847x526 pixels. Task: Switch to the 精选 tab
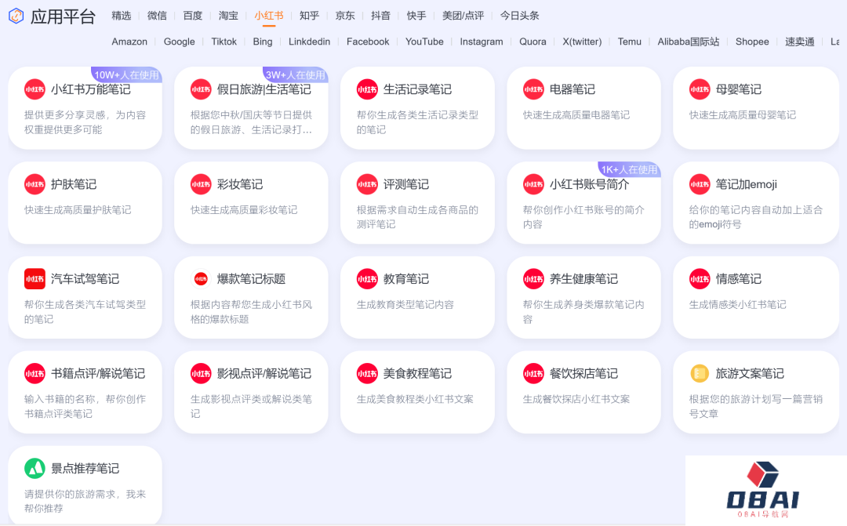[x=122, y=15]
